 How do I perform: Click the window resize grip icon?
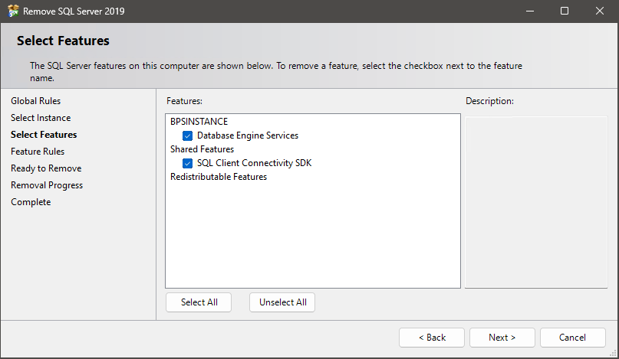(614, 354)
